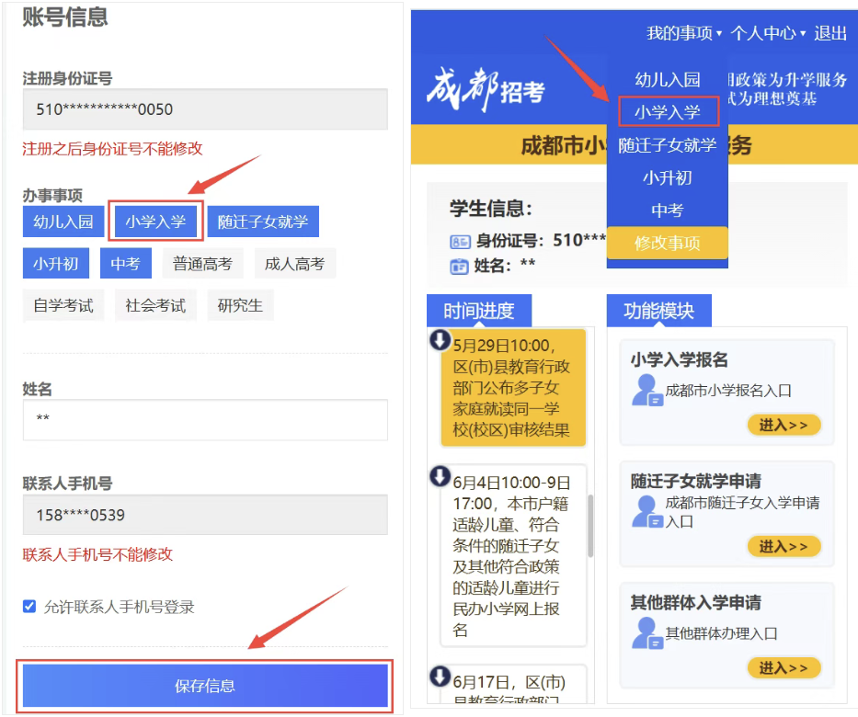Viewport: 858px width, 717px height.
Task: Click the ID card icon beside 身份证号
Action: 460,242
